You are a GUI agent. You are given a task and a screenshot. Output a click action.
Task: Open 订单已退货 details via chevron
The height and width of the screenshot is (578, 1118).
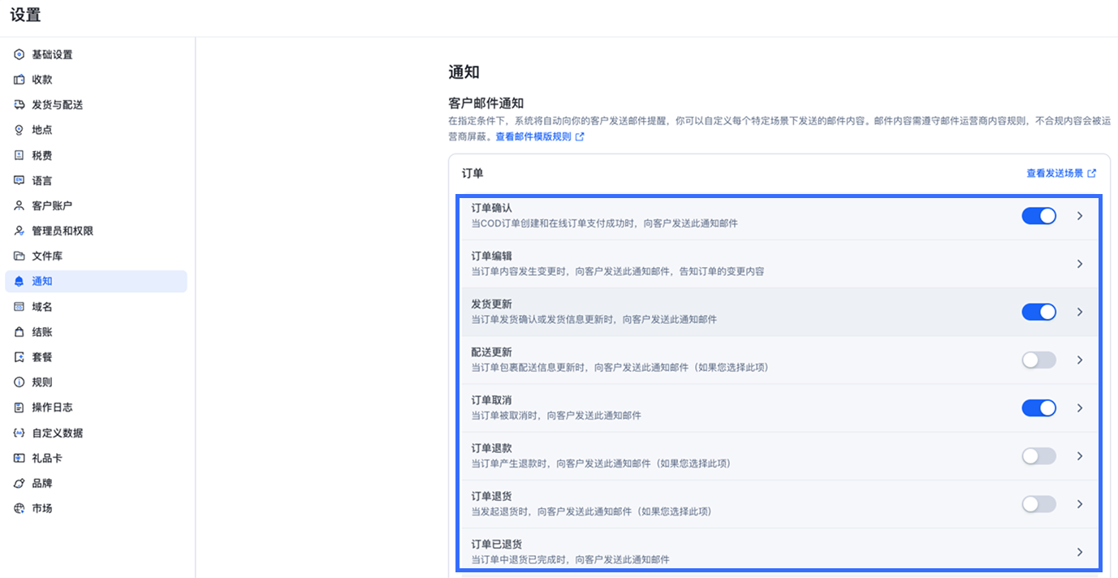1079,552
